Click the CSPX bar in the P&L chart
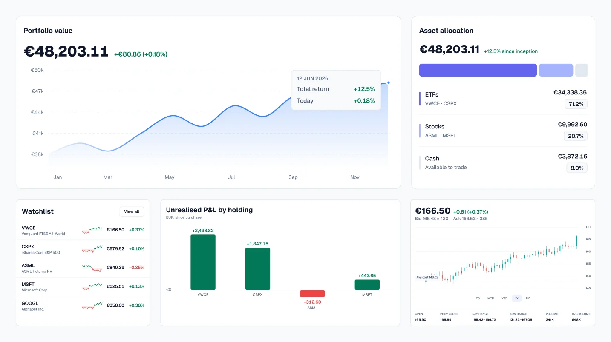This screenshot has width=611, height=342. tap(258, 269)
